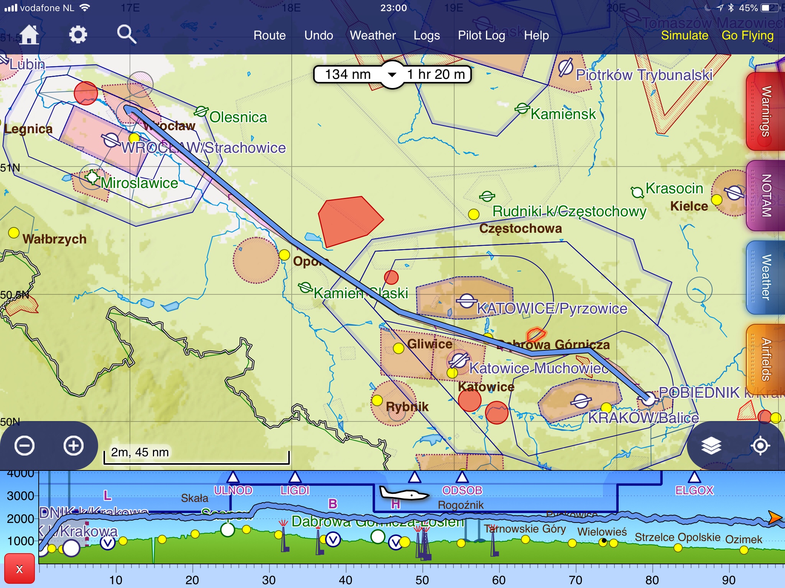Viewport: 785px width, 588px height.
Task: Select the Katowice Muchowiec airfield symbol
Action: coord(459,361)
